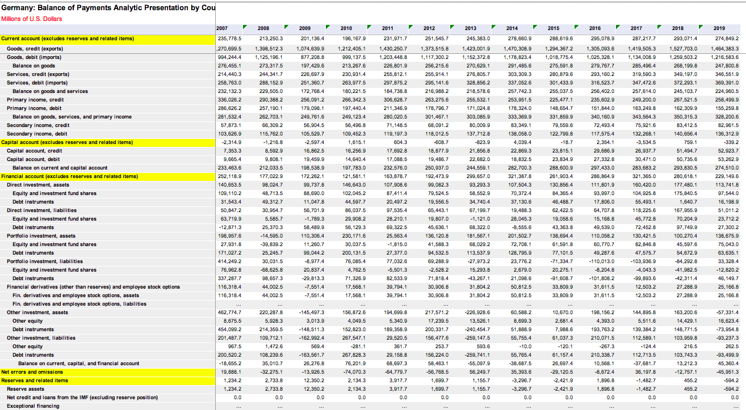The width and height of the screenshot is (746, 410).
Task: Click green corner triangle in 2018 header cell
Action: pyautogui.click(x=701, y=27)
